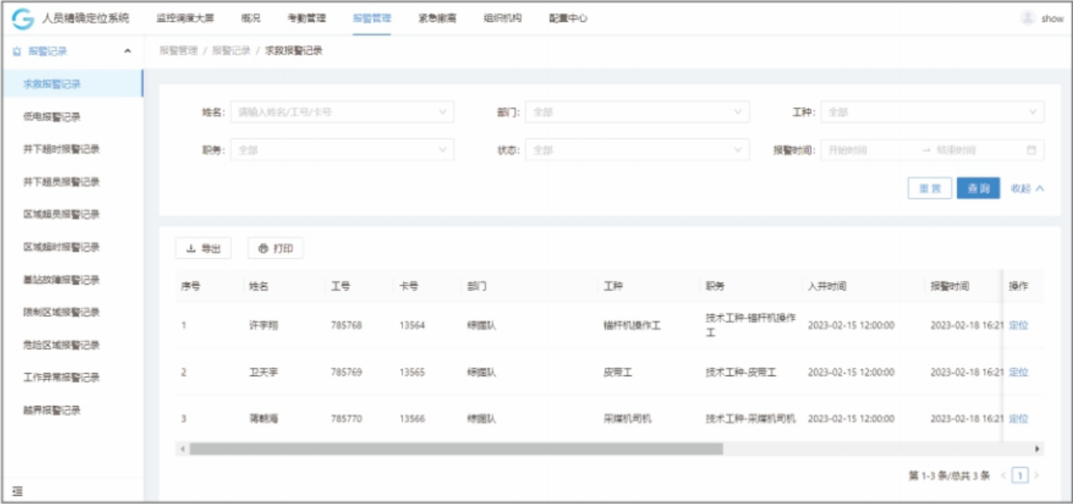This screenshot has height=504, width=1073.
Task: Switch to the 概况 tab
Action: point(250,18)
